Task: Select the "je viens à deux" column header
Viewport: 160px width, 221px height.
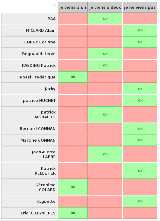Action: click(105, 7)
